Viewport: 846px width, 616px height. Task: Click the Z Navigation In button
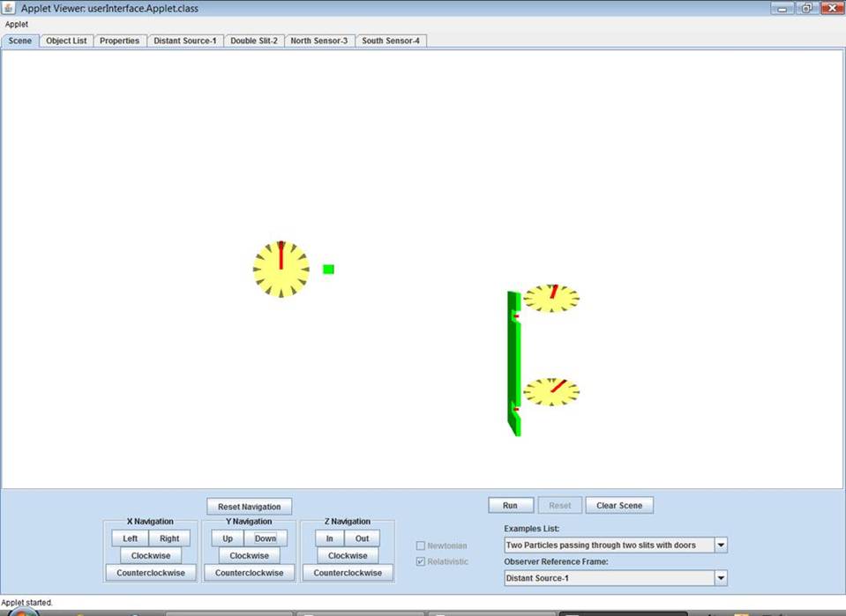click(329, 538)
